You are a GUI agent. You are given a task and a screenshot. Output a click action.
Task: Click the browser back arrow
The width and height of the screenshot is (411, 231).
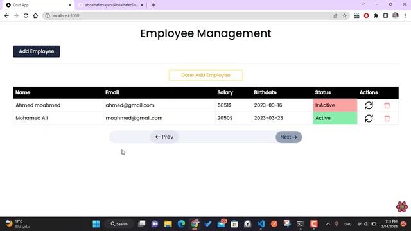tap(6, 15)
